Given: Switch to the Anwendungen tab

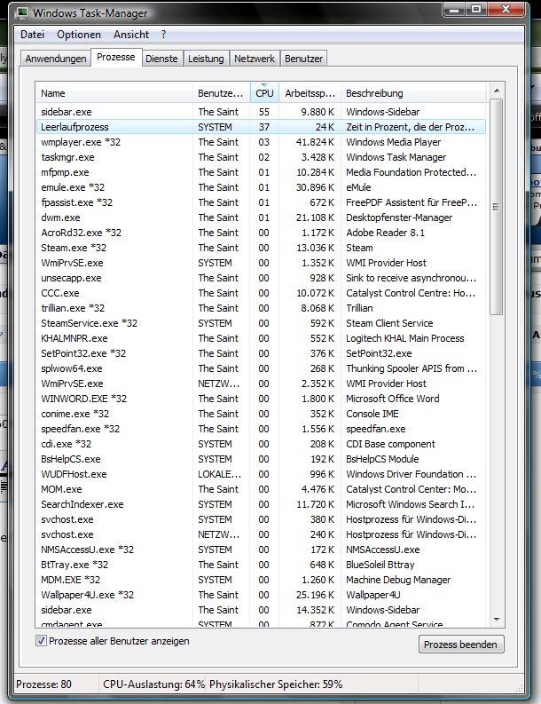Looking at the screenshot, I should click(56, 59).
